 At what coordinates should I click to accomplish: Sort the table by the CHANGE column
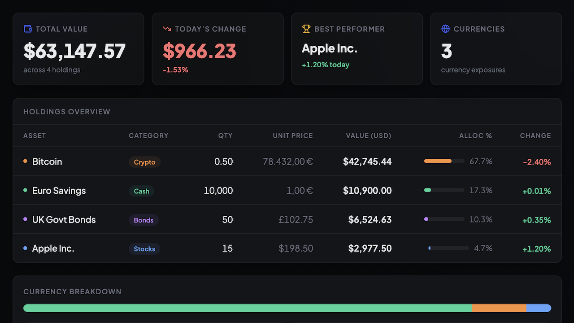(535, 135)
